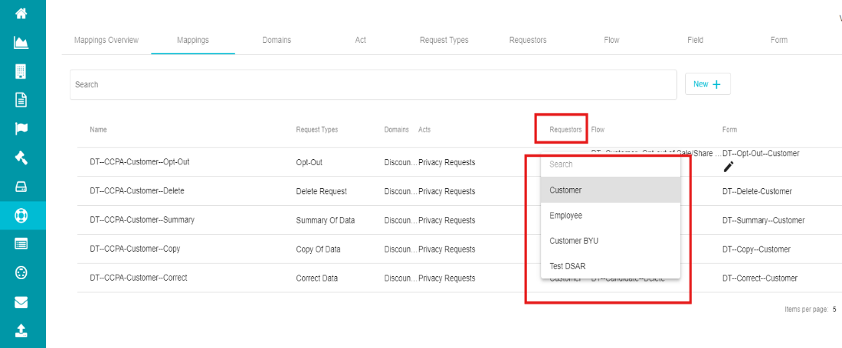842x348 pixels.
Task: Select the lifebuoy support sidebar icon
Action: (x=21, y=216)
